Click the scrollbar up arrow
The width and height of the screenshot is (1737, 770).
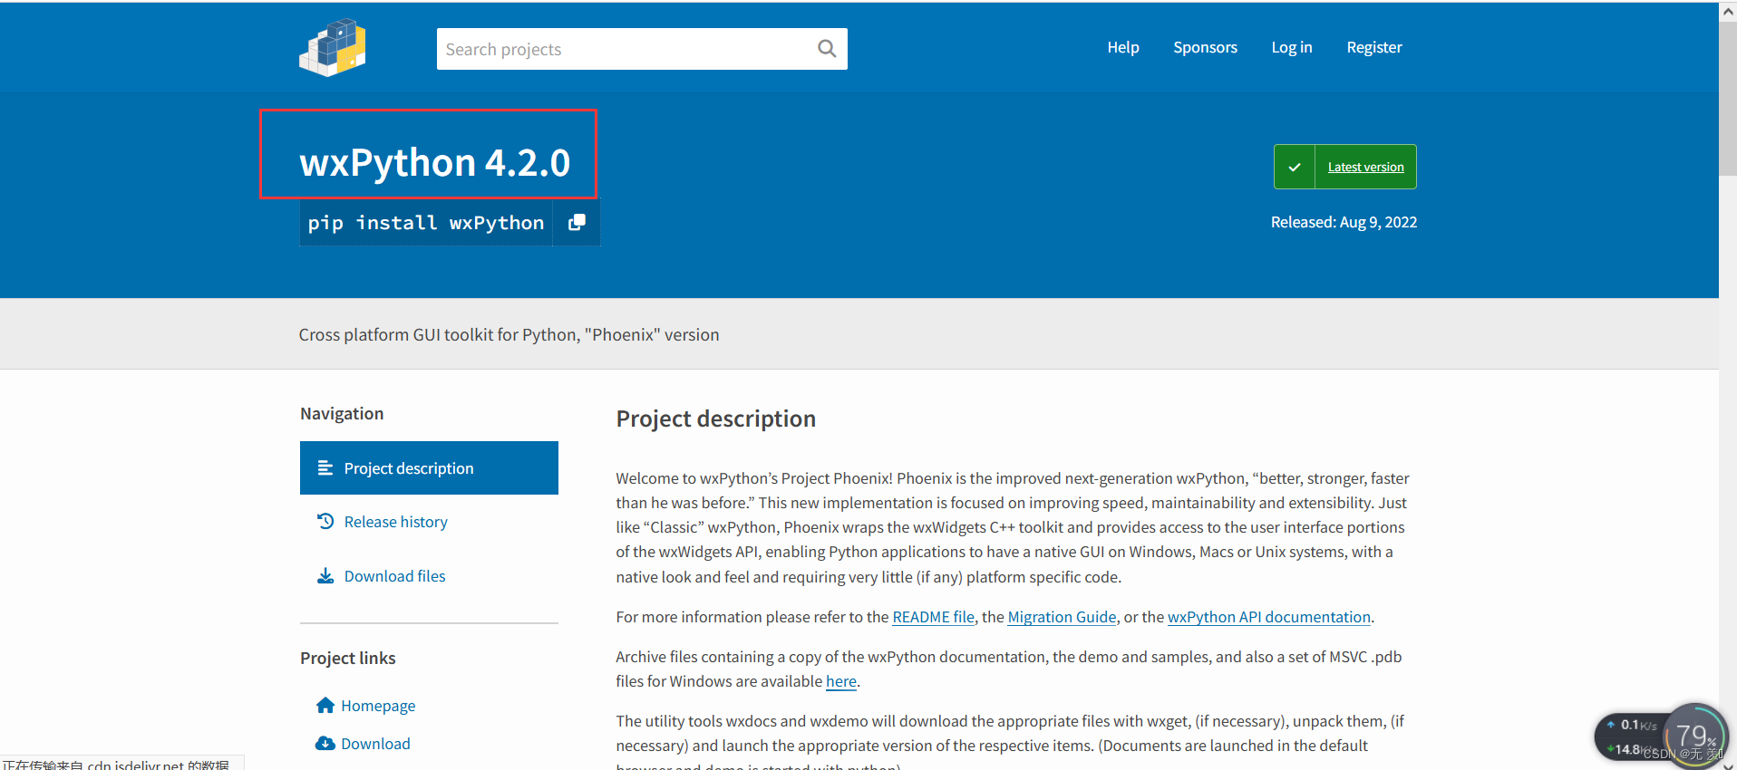click(x=1728, y=11)
